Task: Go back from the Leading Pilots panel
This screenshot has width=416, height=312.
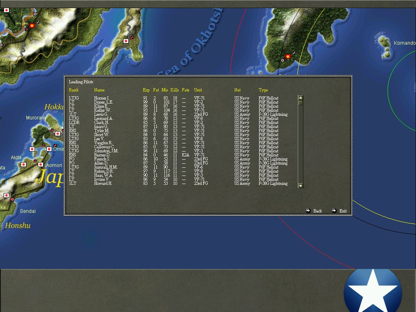Action: click(x=314, y=211)
